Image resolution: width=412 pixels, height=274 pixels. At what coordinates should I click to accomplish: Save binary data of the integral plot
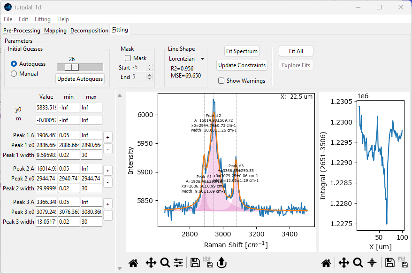(402, 262)
